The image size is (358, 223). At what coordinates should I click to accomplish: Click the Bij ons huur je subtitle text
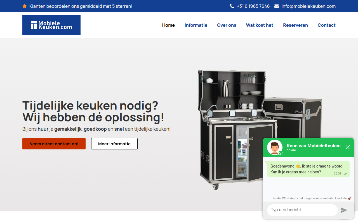pyautogui.click(x=96, y=129)
